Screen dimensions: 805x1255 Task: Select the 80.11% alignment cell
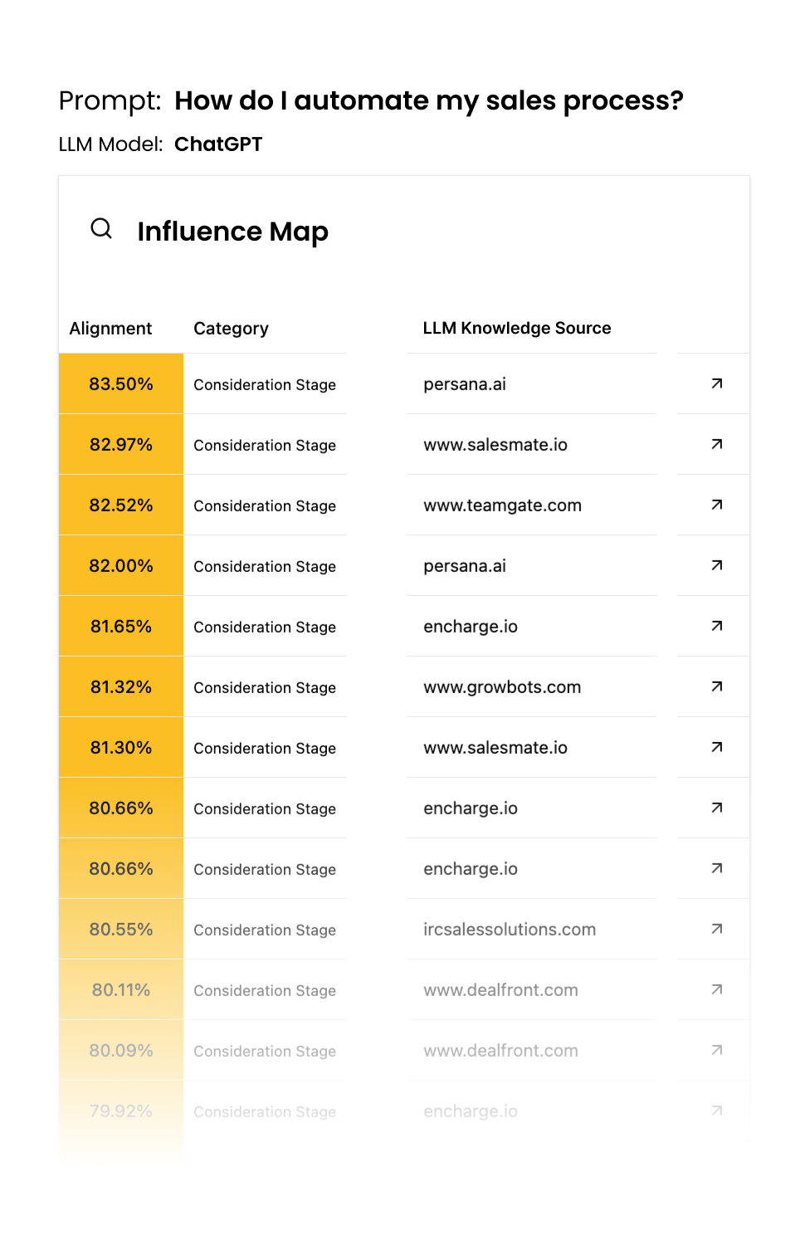click(x=121, y=989)
